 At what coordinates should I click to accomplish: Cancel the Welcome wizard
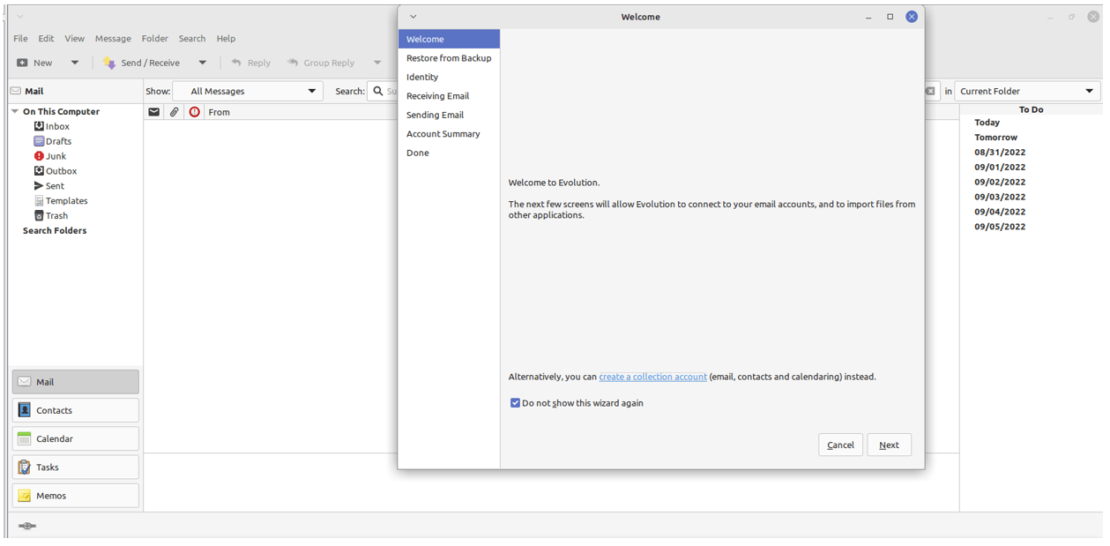(840, 445)
